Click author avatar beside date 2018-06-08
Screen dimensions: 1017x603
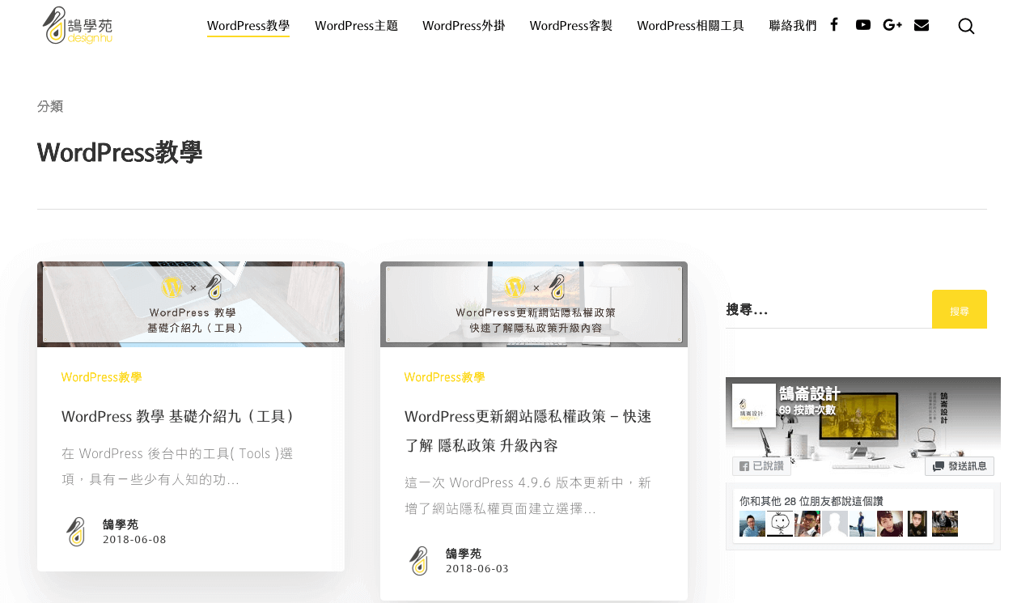tap(76, 532)
